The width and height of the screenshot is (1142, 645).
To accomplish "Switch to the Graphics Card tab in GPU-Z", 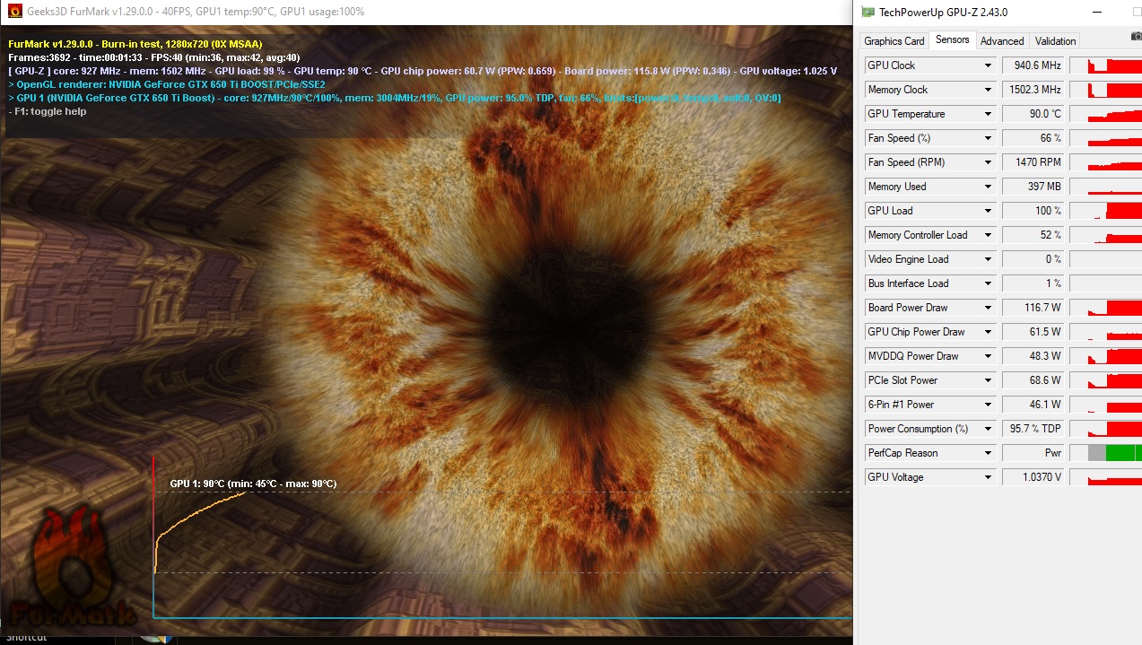I will point(894,41).
